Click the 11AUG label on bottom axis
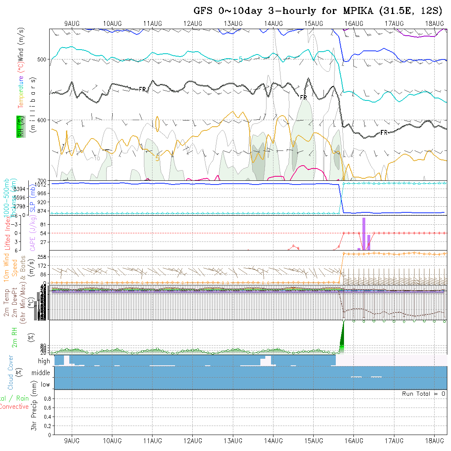This screenshot has width=451, height=451. pyautogui.click(x=153, y=441)
